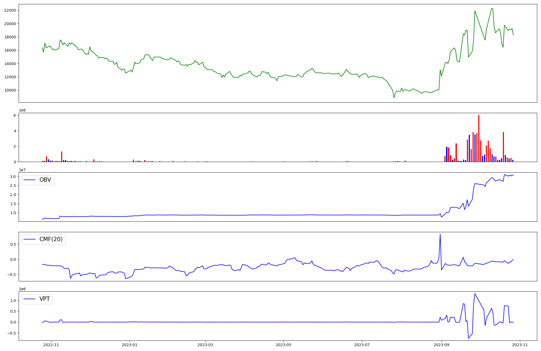Click the blue line sample in OBV legend
The image size is (541, 351).
point(30,180)
